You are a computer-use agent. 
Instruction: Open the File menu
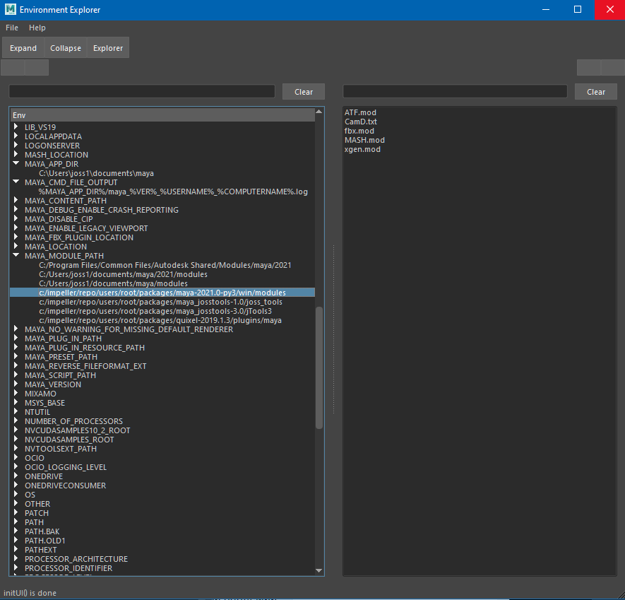click(12, 28)
